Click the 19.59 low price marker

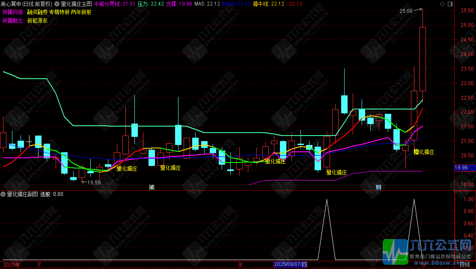click(94, 182)
